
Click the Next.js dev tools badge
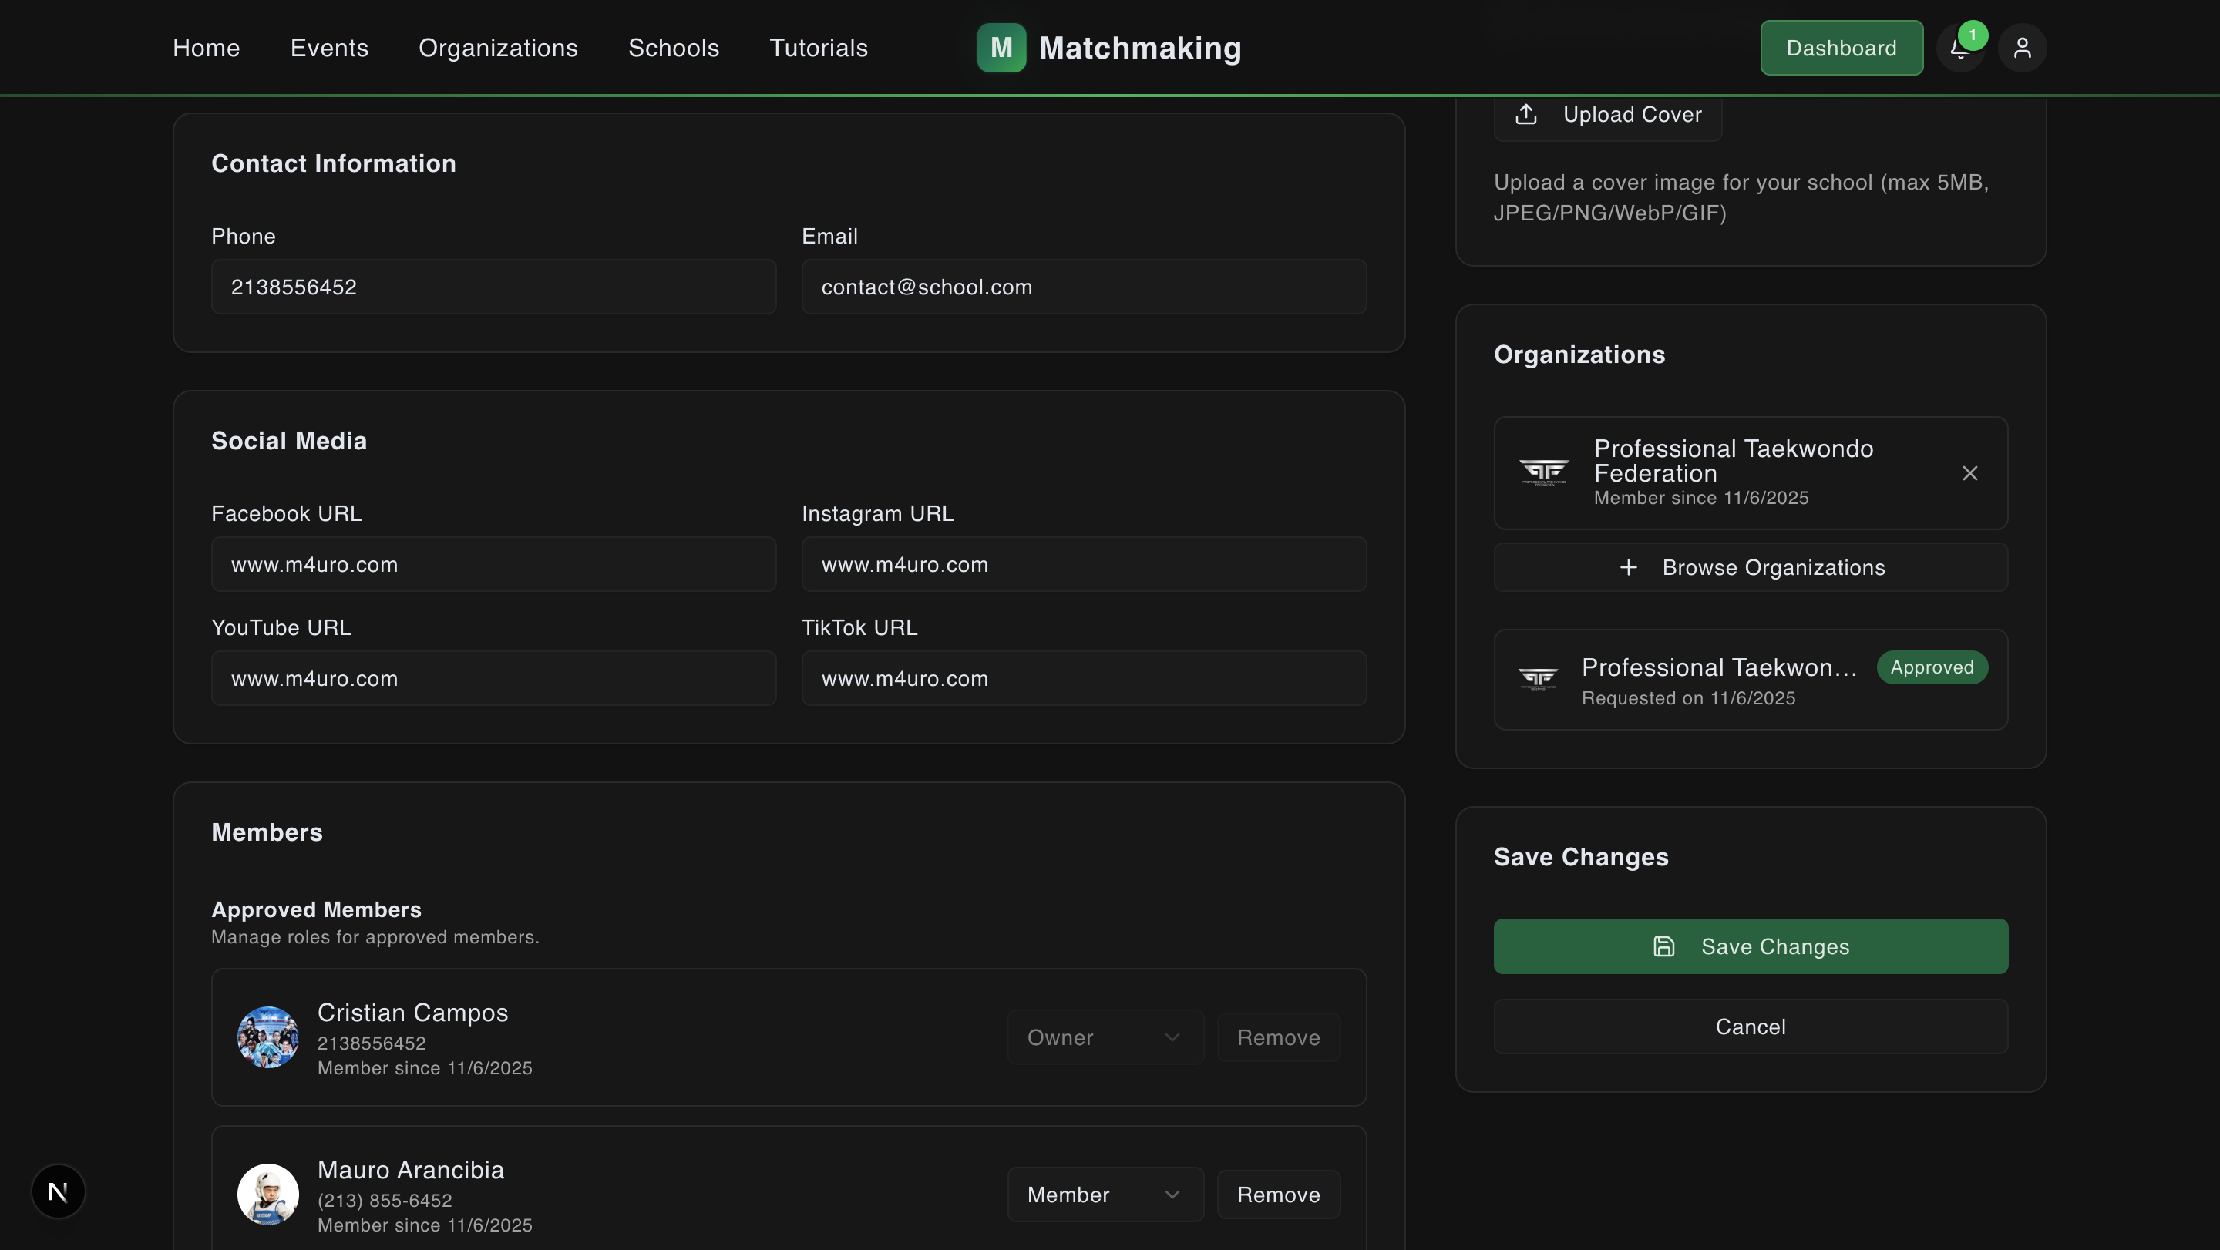click(x=58, y=1191)
